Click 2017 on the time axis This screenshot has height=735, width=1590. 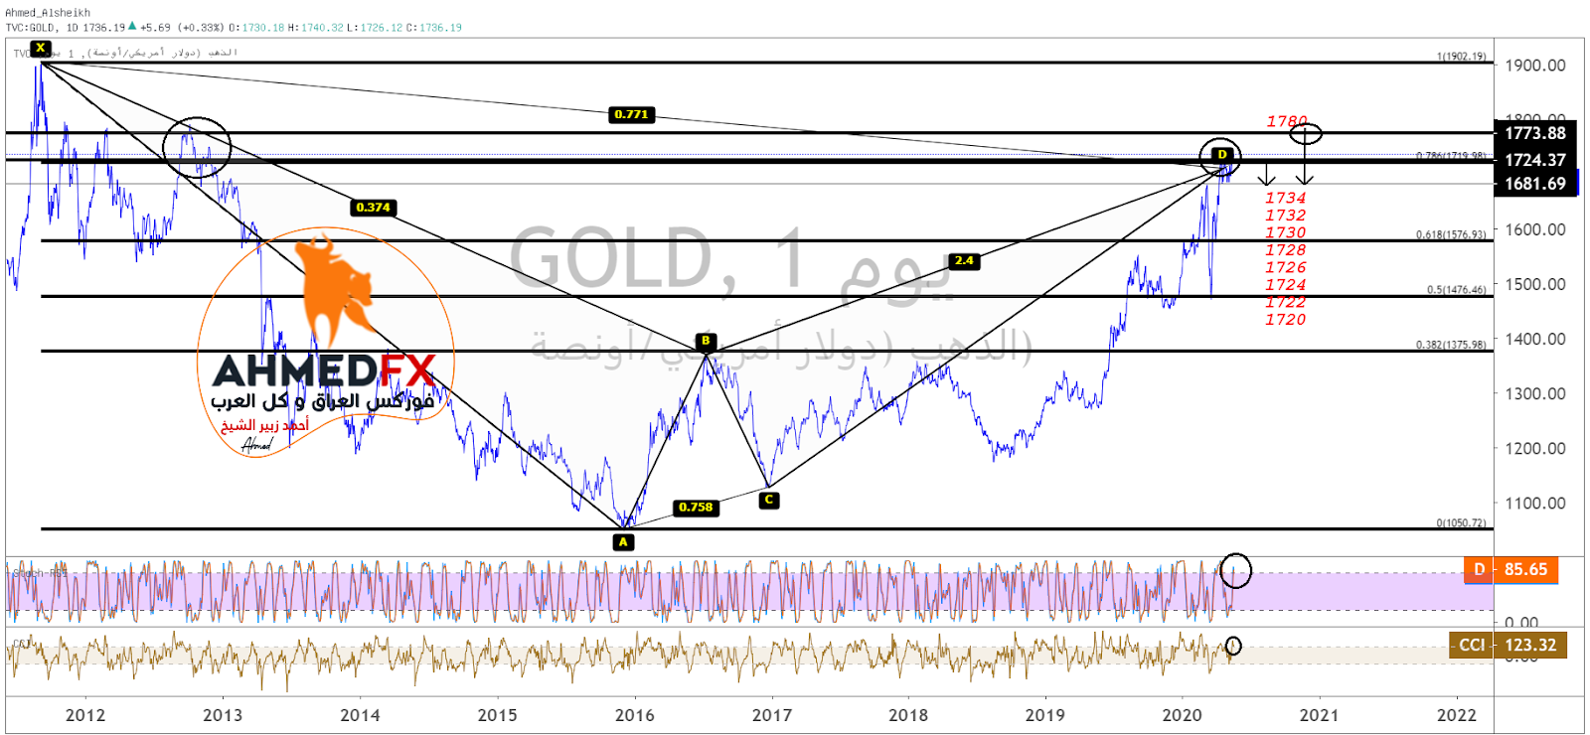772,715
